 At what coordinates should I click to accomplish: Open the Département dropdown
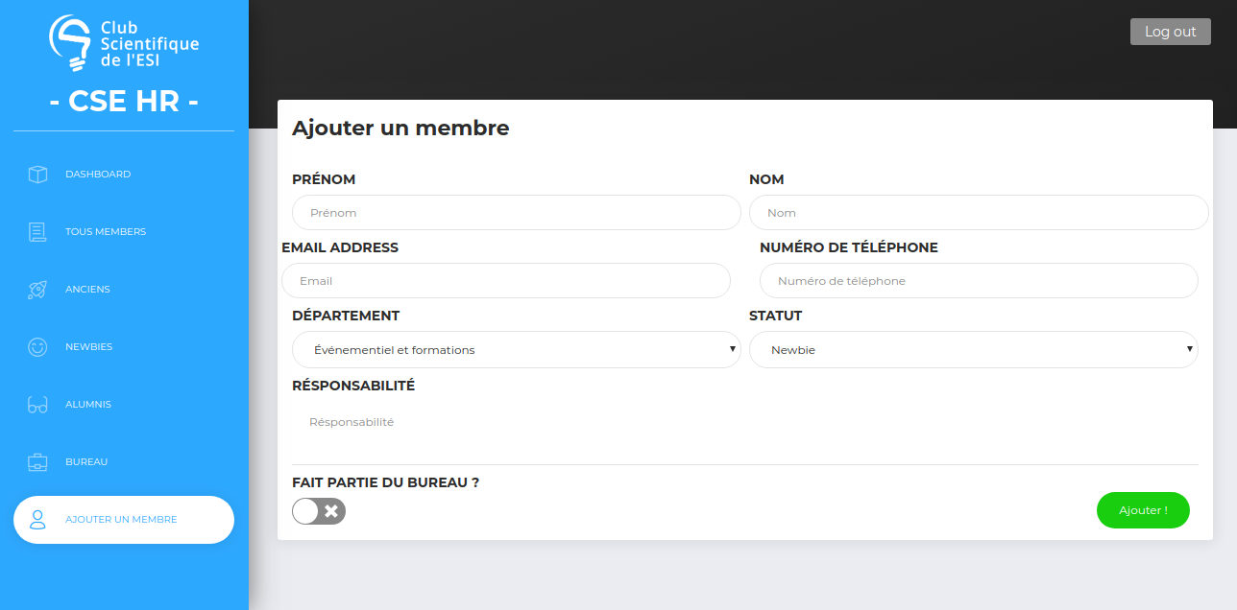(x=517, y=350)
